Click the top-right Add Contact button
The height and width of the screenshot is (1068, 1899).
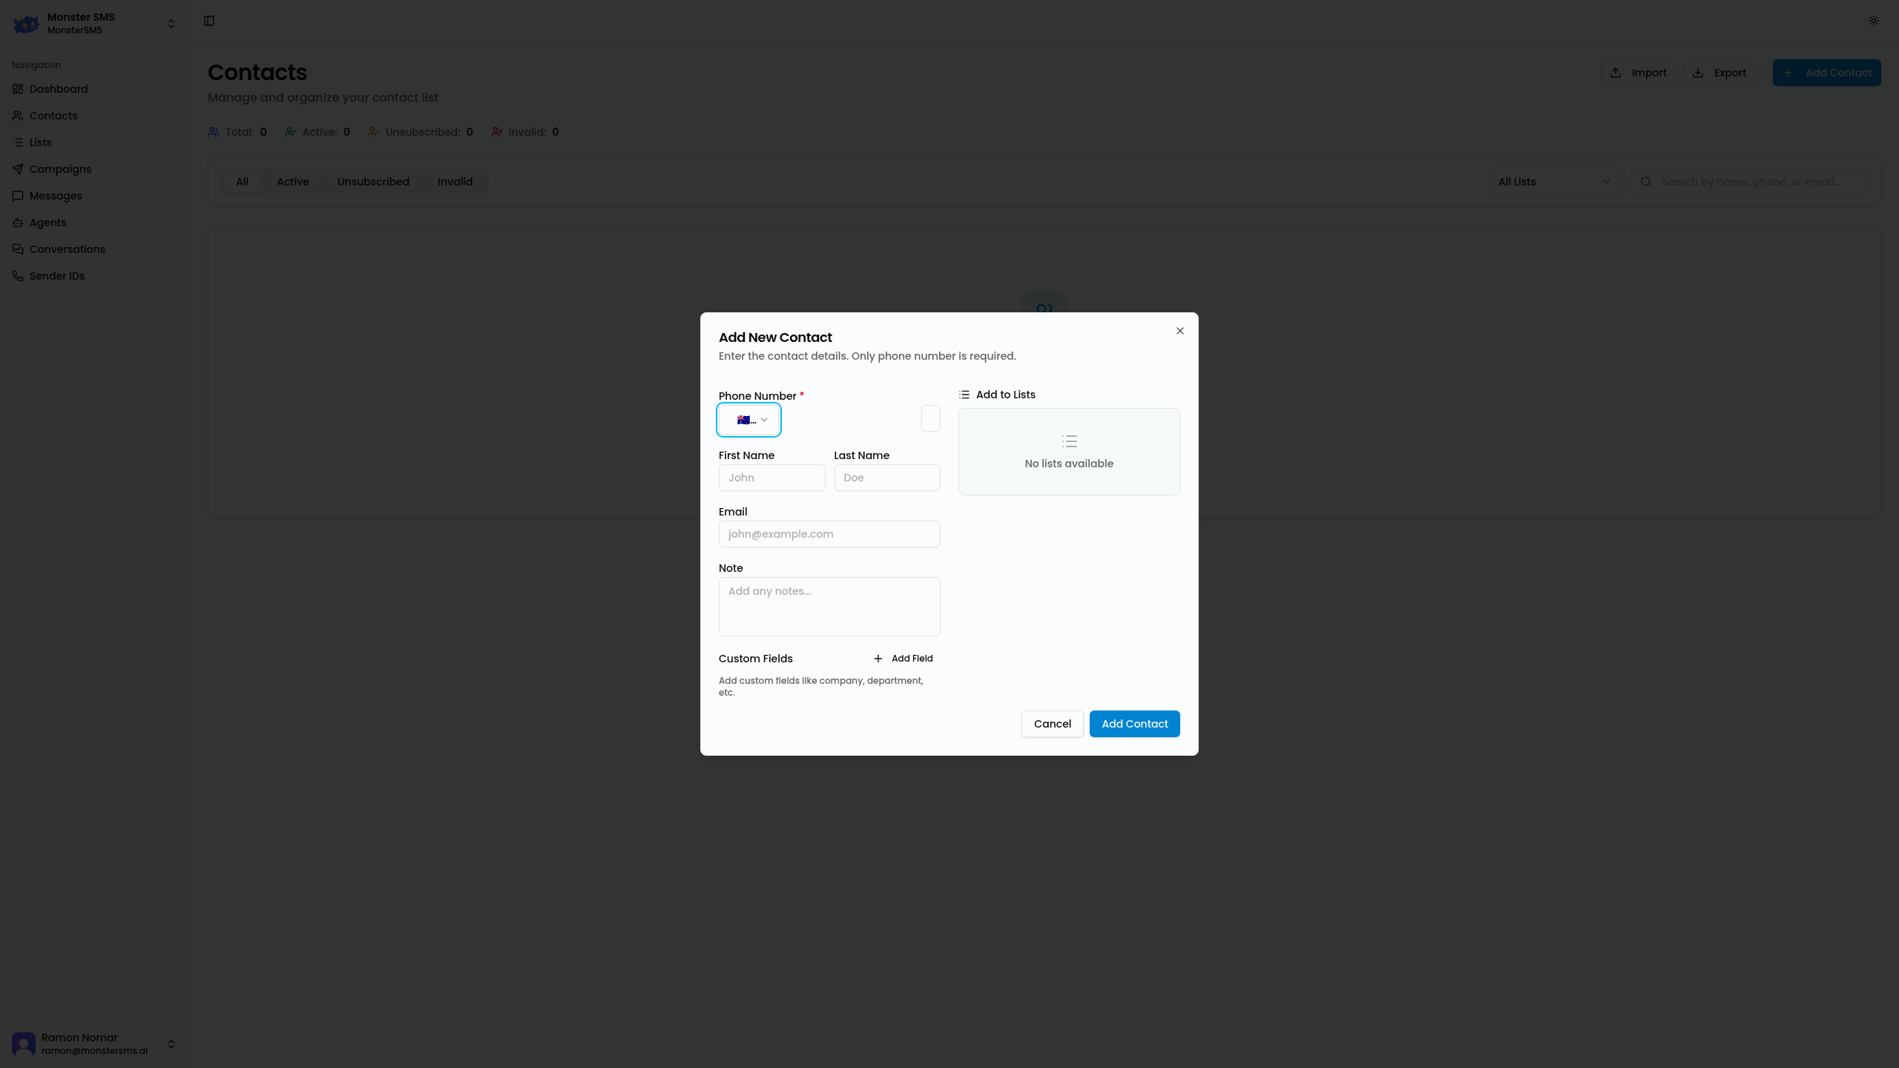point(1826,73)
